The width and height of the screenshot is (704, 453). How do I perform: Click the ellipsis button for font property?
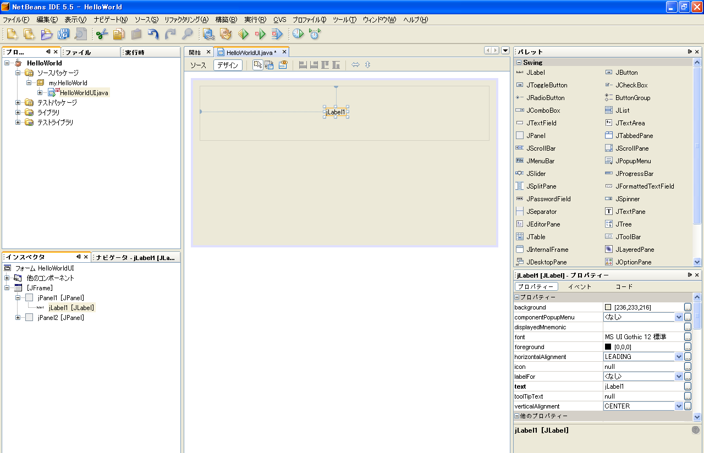tap(687, 337)
